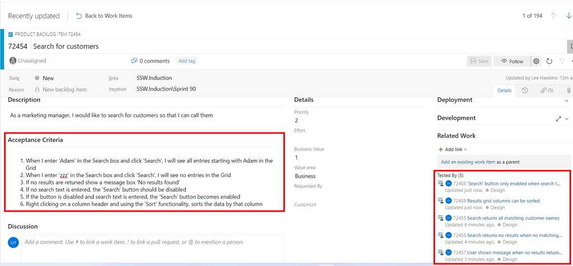Maximize the Development section with expand icon
573x266 pixels.
558,118
